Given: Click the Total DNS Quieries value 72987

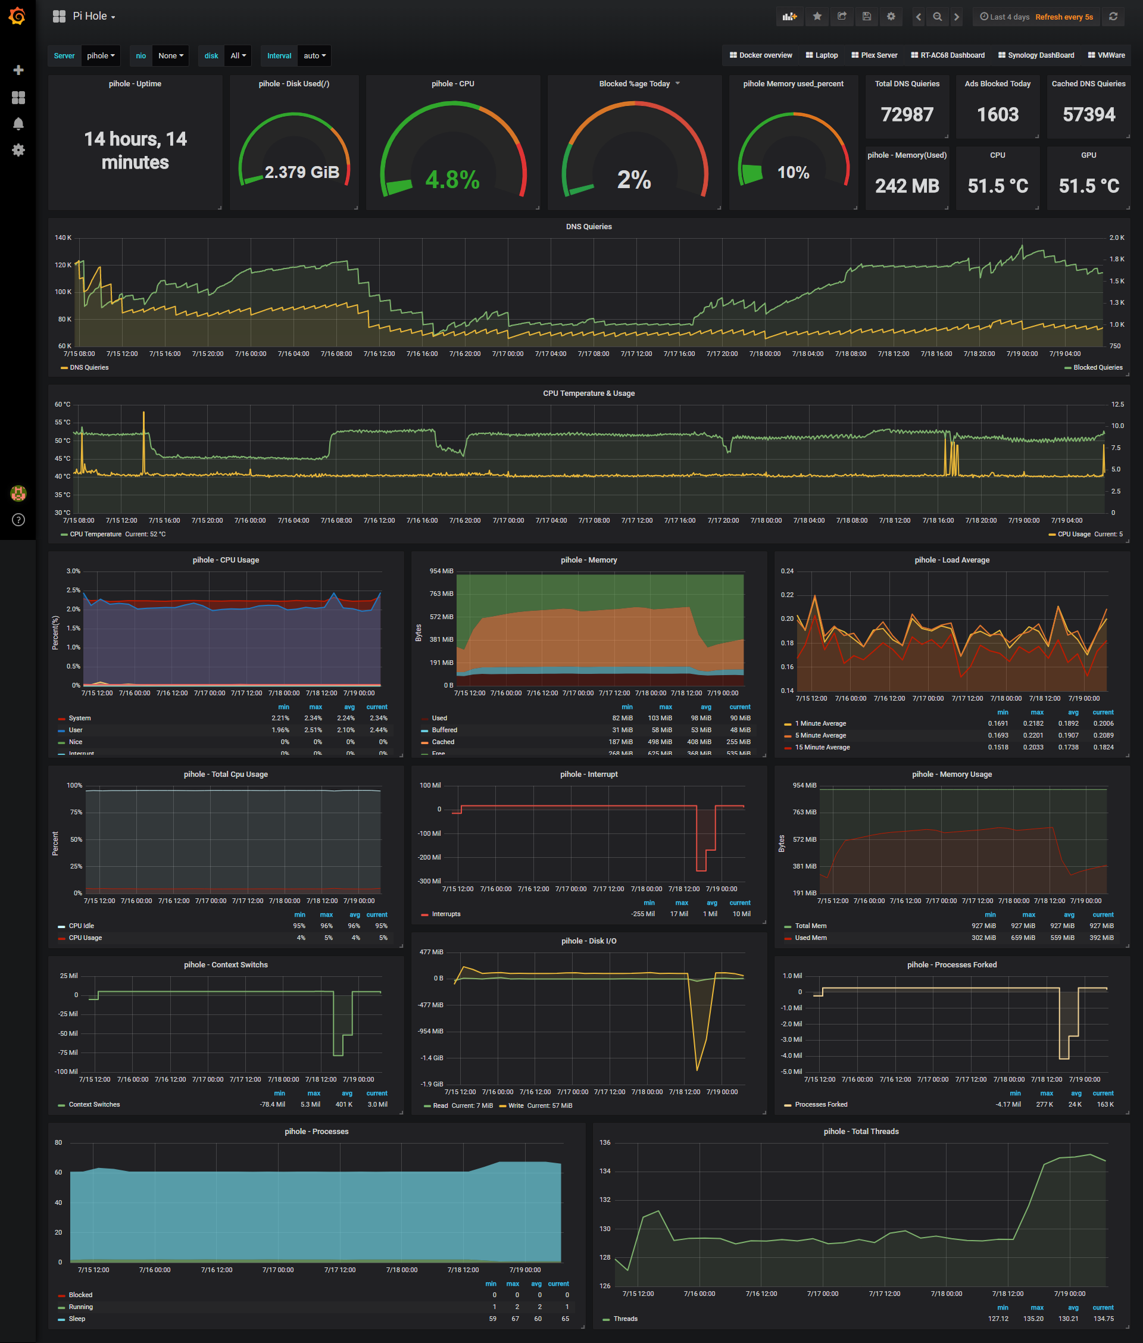Looking at the screenshot, I should 907,115.
